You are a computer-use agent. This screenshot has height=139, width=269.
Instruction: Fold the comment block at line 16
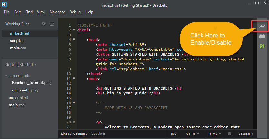tap(74, 103)
